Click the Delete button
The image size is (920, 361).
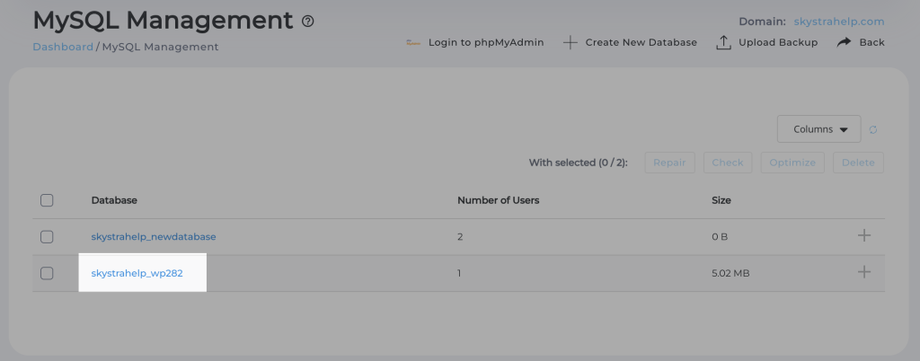(x=858, y=163)
